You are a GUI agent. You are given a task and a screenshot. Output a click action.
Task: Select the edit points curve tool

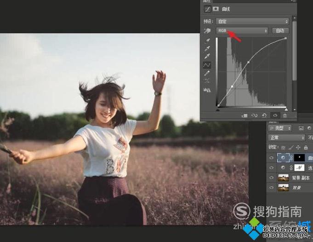coord(207,65)
